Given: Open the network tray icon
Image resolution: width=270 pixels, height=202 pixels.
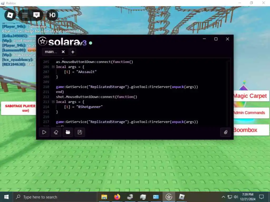Looking at the screenshot, I should click(x=230, y=197).
